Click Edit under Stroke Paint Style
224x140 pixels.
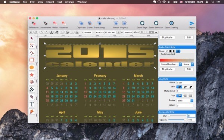pyautogui.click(x=189, y=69)
